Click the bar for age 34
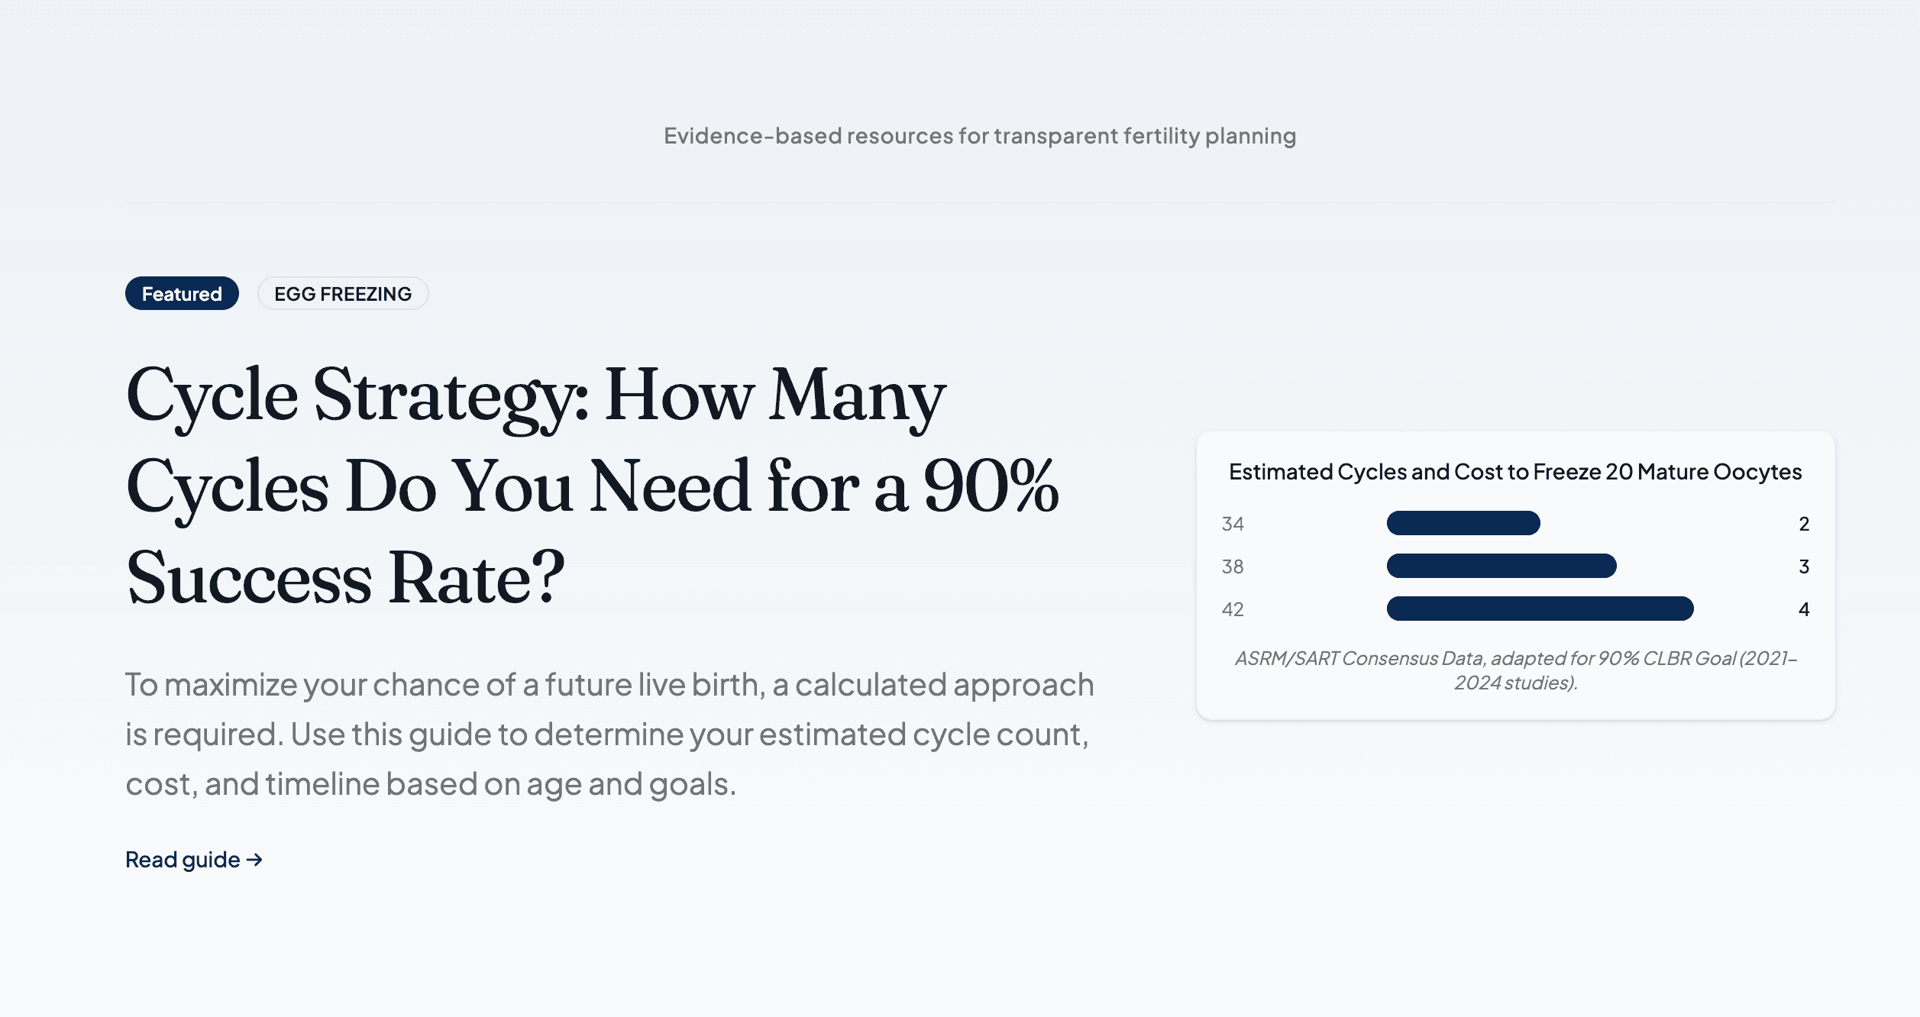 [x=1463, y=523]
